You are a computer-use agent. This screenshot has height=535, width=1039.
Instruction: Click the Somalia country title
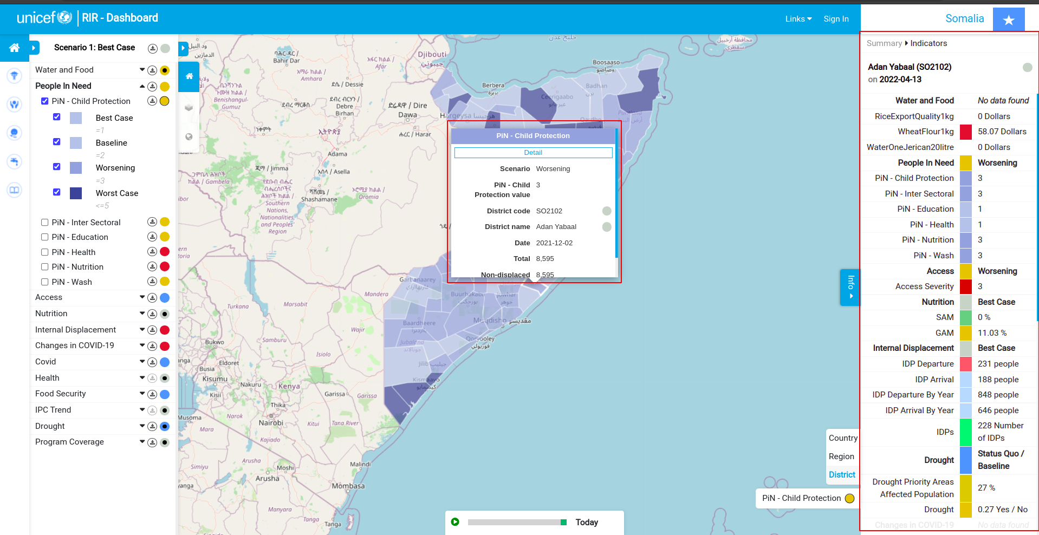point(964,18)
